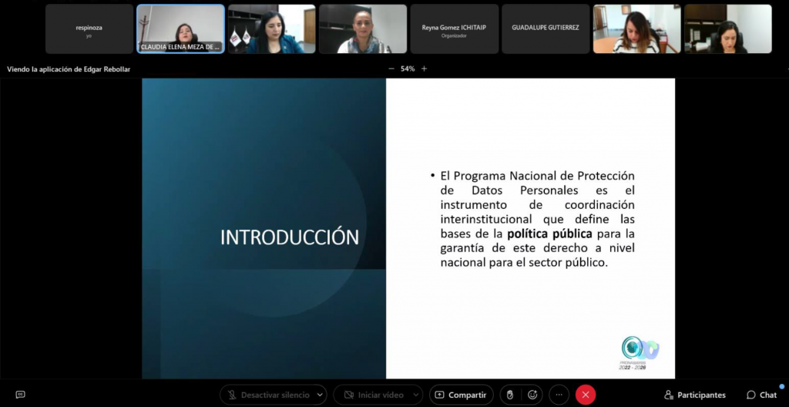Select the Reyna Gomez ICHITAIP tile
Image resolution: width=789 pixels, height=407 pixels.
coord(454,29)
